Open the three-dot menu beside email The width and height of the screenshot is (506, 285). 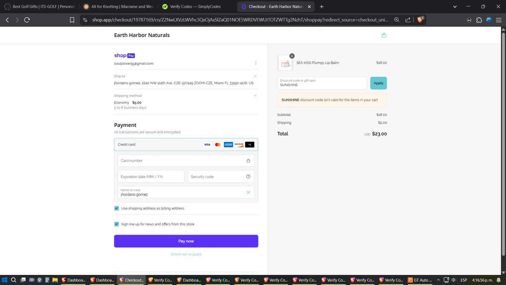[256, 63]
